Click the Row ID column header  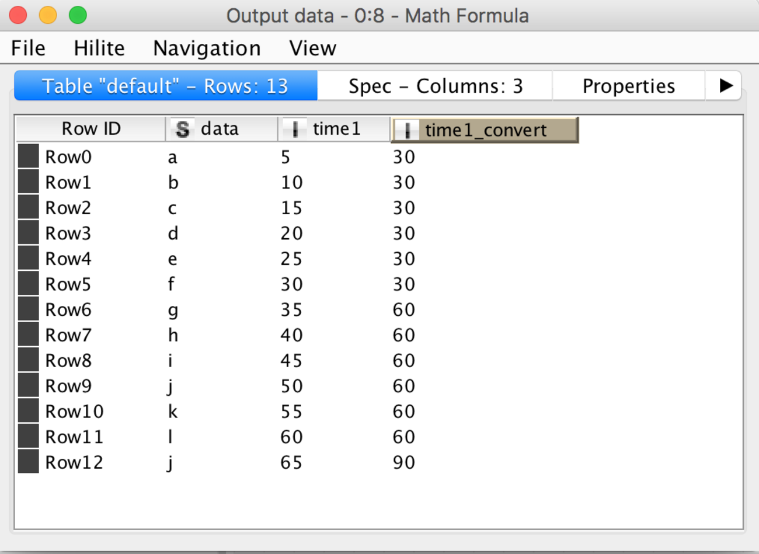coord(91,129)
